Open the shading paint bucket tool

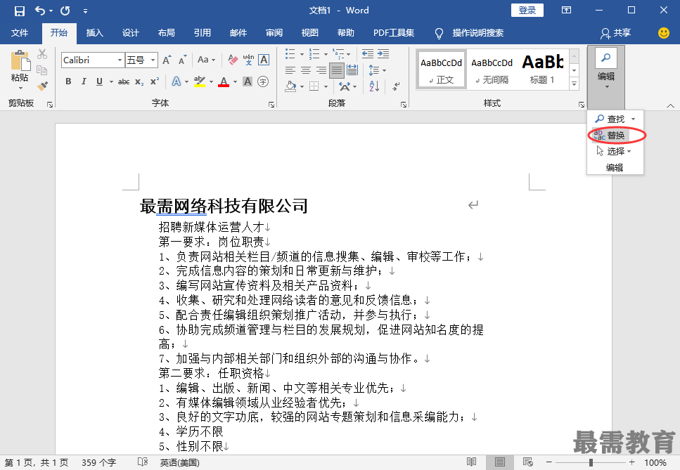[x=290, y=86]
